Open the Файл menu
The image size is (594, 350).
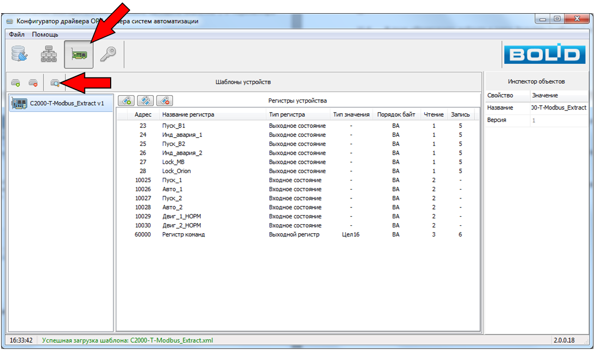(x=17, y=34)
